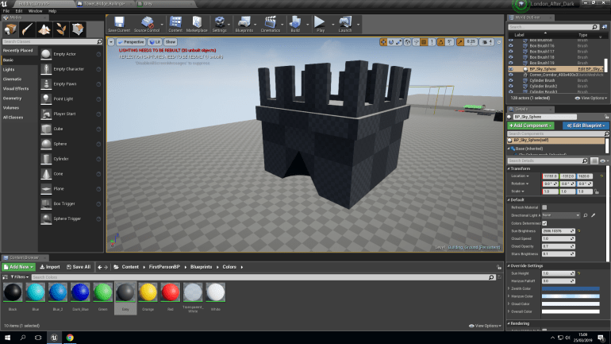The image size is (611, 344).
Task: Select the Geometry Editing mode icon
Action: (78, 29)
